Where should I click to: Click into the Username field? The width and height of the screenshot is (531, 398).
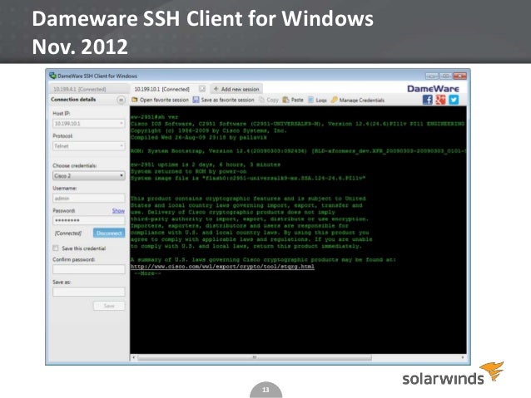[89, 199]
